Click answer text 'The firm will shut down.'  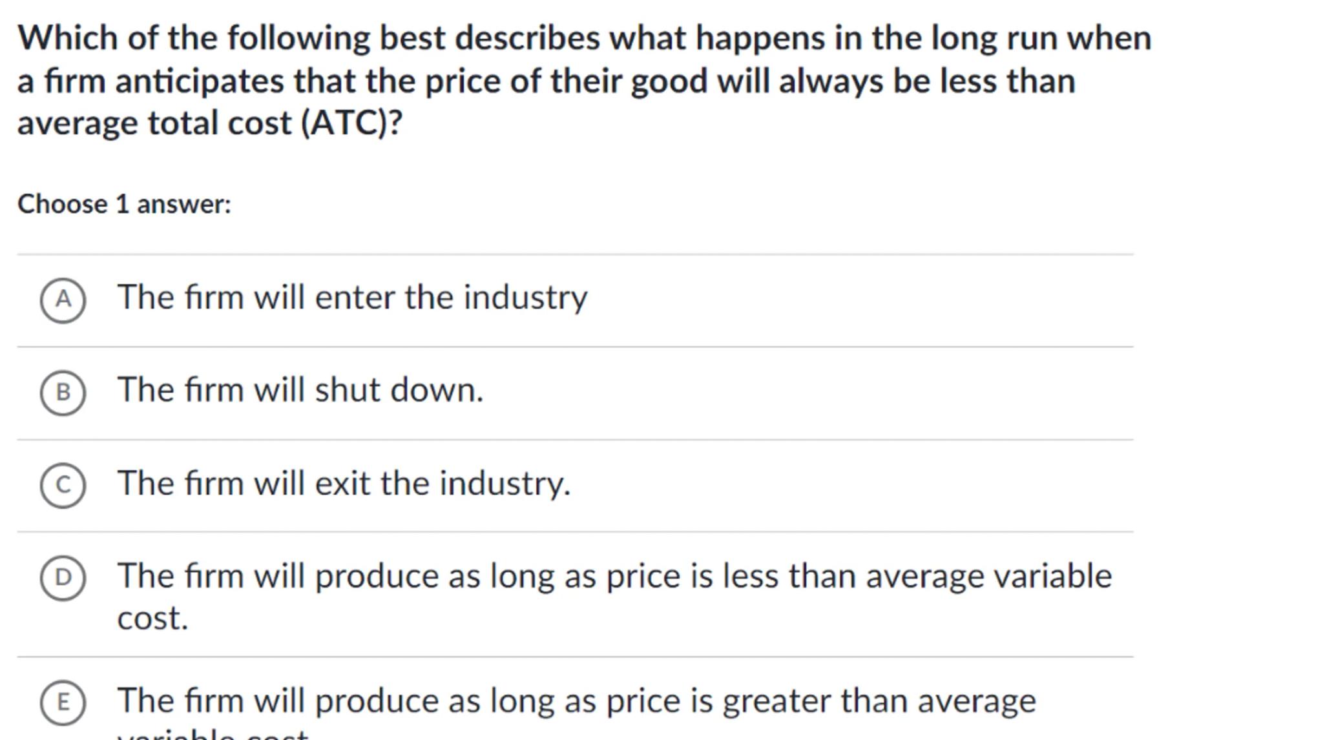coord(300,391)
